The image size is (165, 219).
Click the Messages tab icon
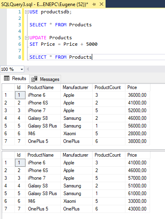[x=34, y=79]
